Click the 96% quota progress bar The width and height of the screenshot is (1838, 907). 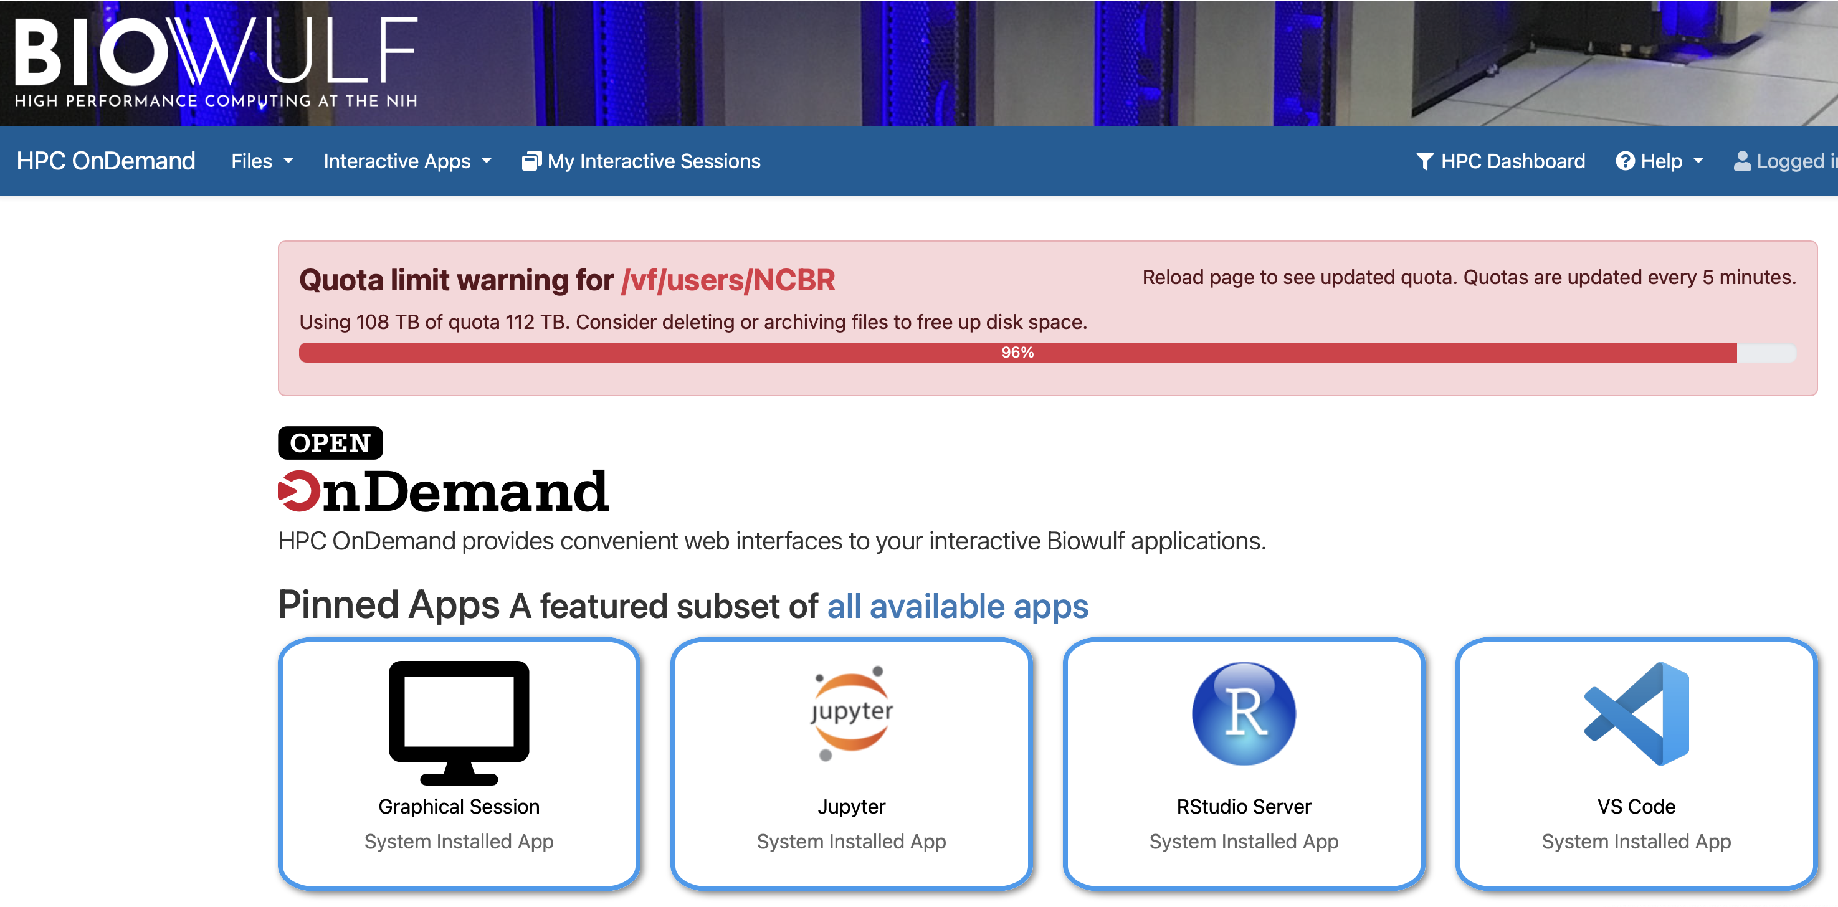tap(1047, 353)
